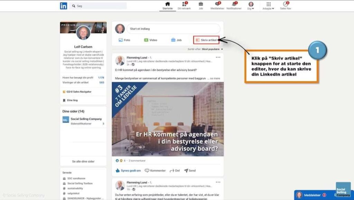Add a Video to the post
The width and height of the screenshot is (354, 200).
[x=150, y=40]
